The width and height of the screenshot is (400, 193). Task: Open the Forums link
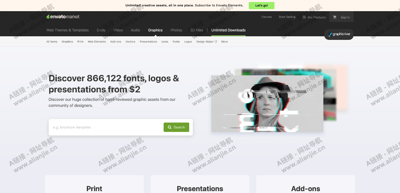[266, 17]
